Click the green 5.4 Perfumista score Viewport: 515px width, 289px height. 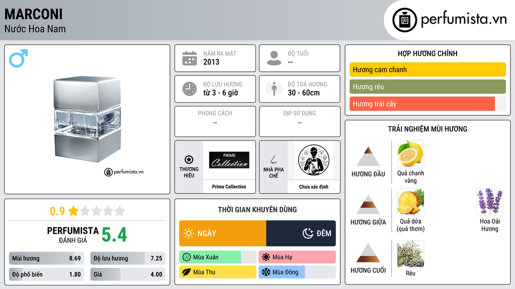114,235
